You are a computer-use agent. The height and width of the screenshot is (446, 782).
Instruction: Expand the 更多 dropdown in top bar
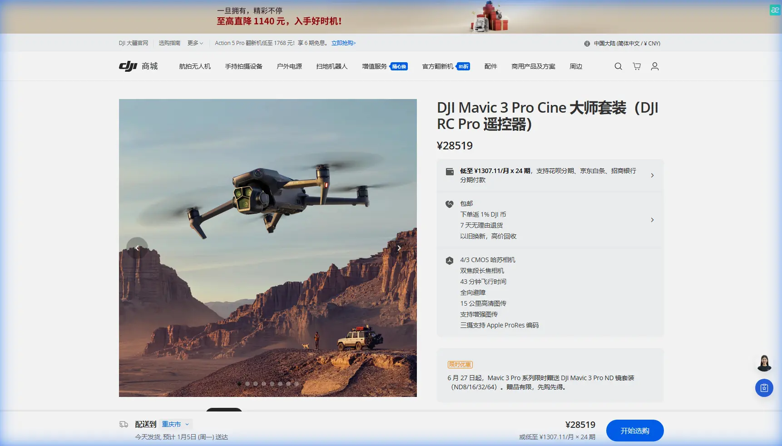[195, 43]
